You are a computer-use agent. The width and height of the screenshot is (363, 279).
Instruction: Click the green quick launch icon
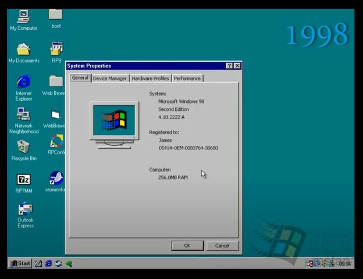(x=69, y=263)
